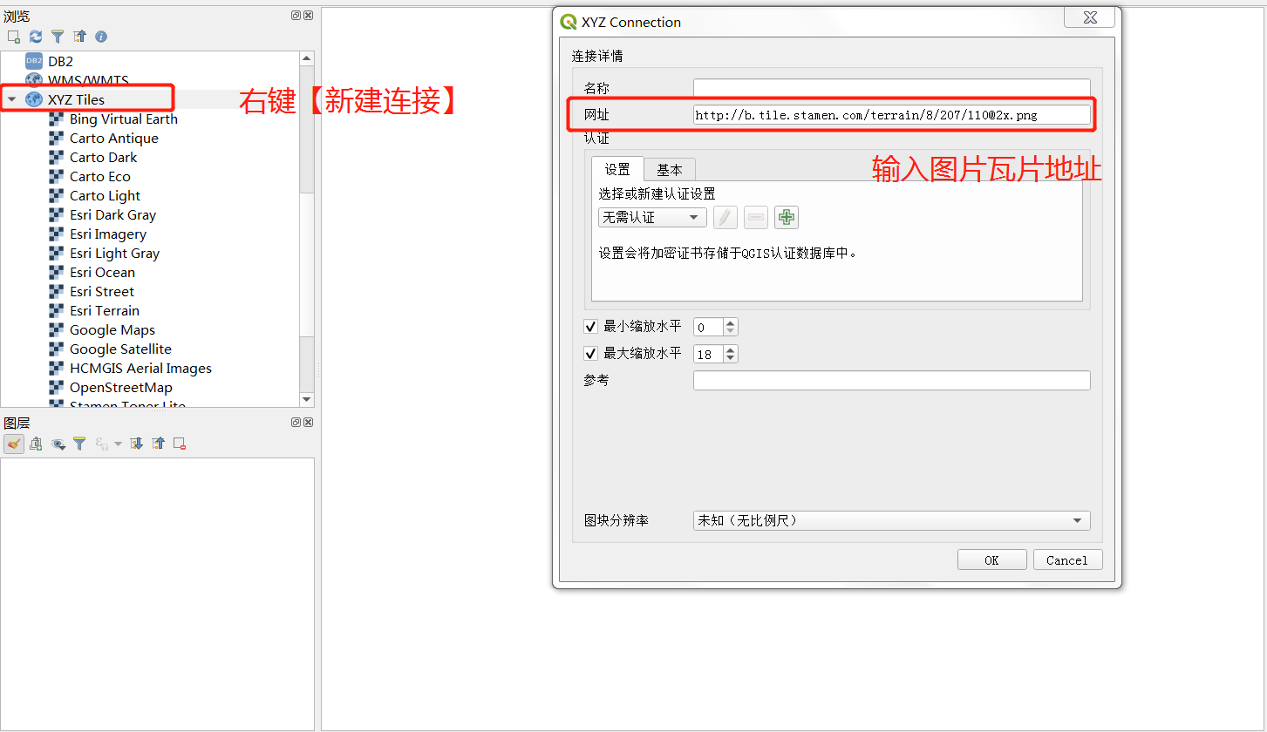Click the 名称 name input field
The width and height of the screenshot is (1267, 732).
[891, 88]
